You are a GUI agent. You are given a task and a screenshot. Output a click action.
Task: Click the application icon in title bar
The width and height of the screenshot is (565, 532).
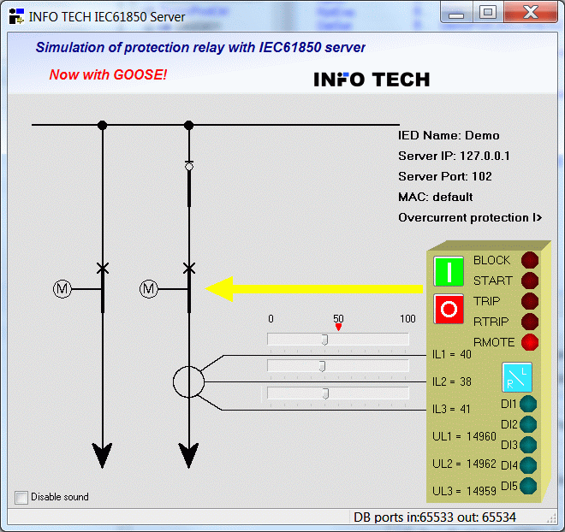coord(16,16)
